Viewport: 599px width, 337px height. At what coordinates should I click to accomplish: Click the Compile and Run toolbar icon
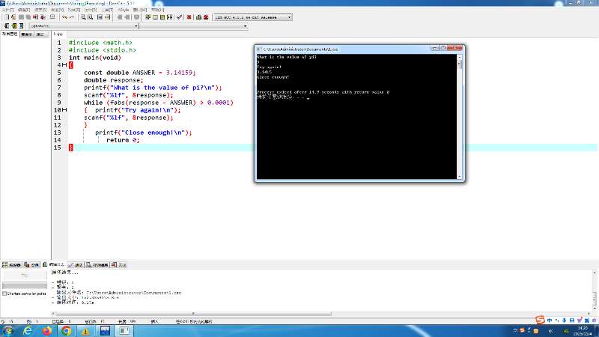[x=162, y=17]
